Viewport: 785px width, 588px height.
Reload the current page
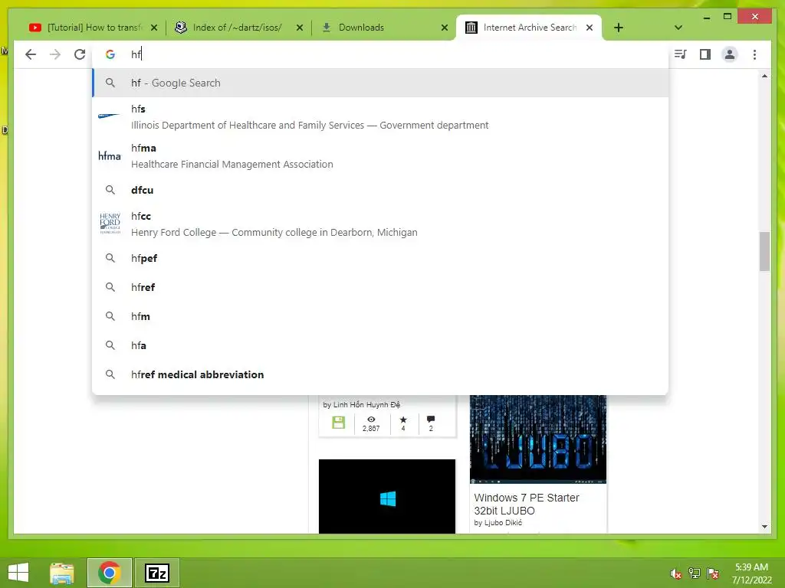click(80, 54)
